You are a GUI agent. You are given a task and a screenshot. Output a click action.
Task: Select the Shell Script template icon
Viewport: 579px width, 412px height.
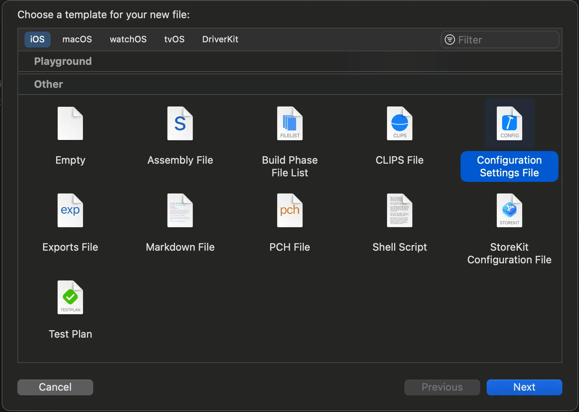400,210
